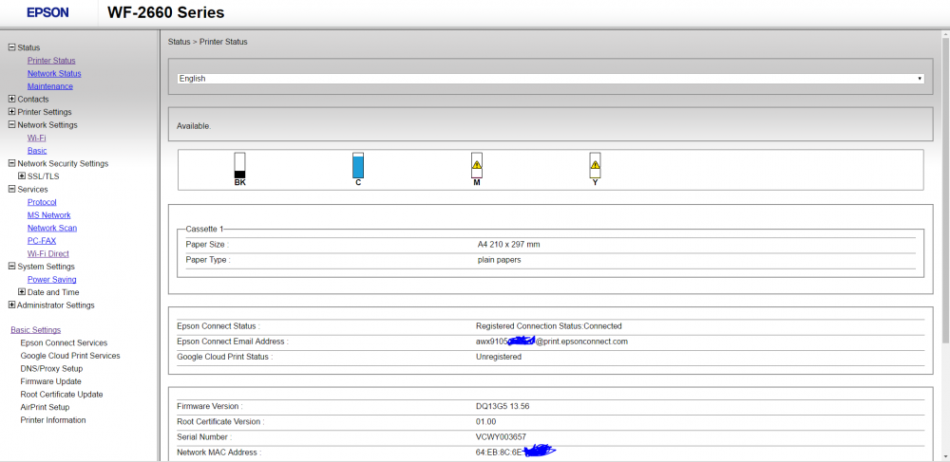
Task: Click the BK black ink level indicator
Action: [240, 166]
